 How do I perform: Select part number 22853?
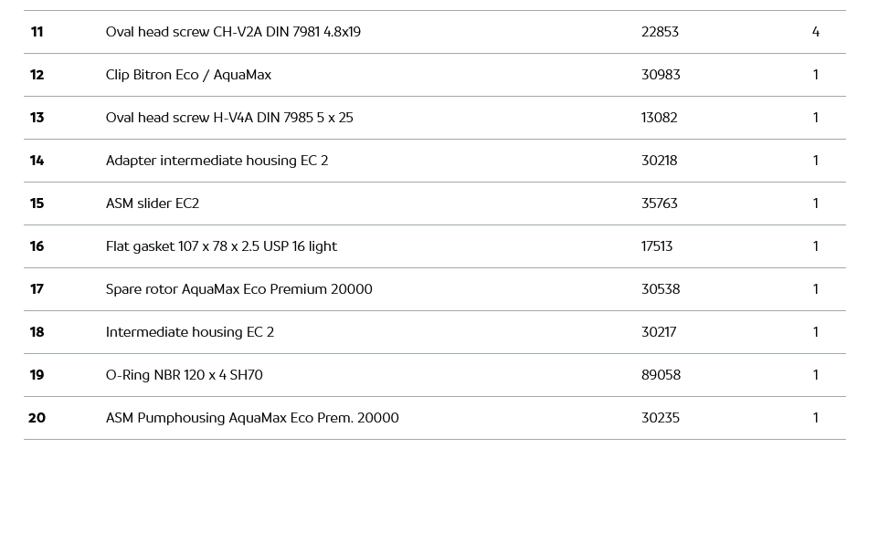[x=660, y=32]
